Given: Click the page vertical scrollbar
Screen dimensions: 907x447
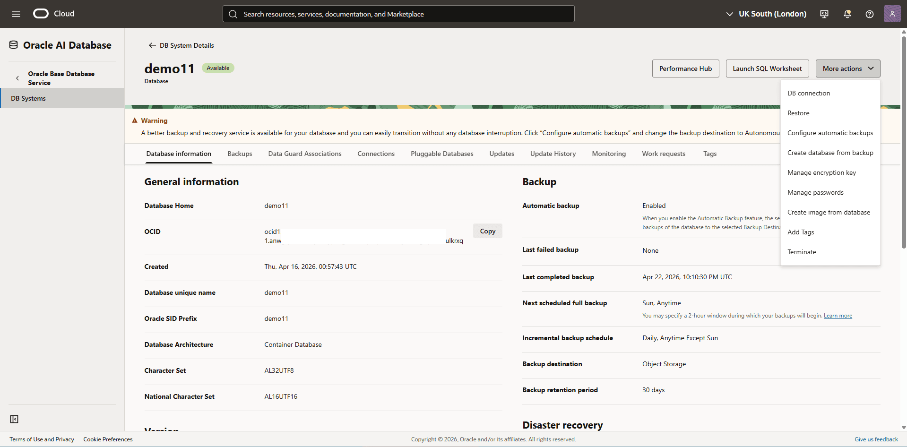Looking at the screenshot, I should click(x=903, y=142).
